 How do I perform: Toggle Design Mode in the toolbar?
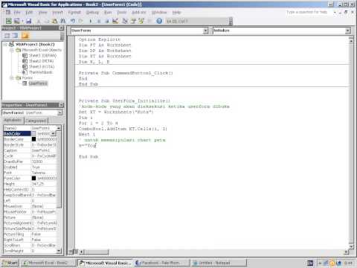pos(115,21)
